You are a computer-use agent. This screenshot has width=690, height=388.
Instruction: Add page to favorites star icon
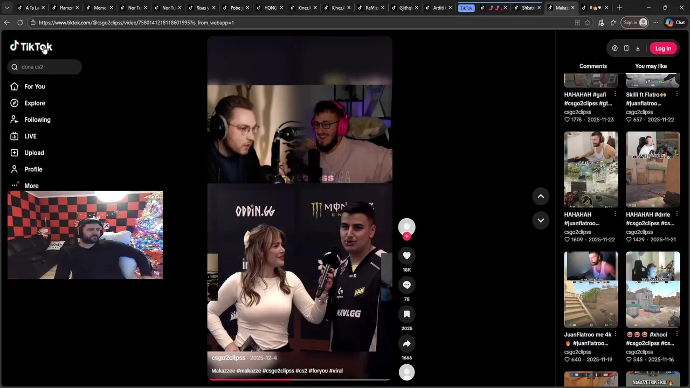(x=588, y=23)
